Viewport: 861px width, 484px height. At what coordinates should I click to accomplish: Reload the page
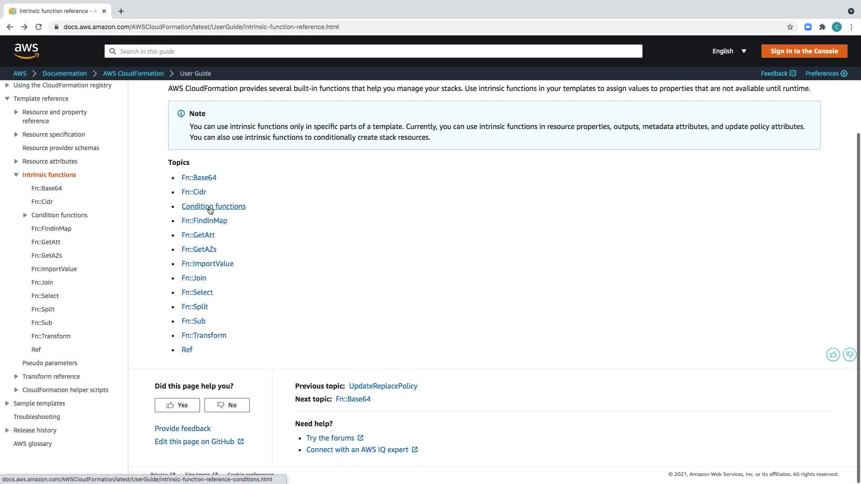[39, 27]
